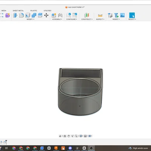Click the first Configure icon

click(69, 15)
